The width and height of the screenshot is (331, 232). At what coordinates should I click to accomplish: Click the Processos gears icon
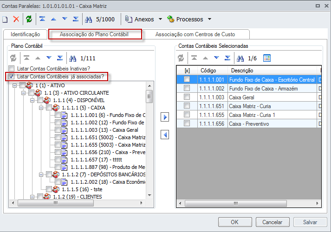[170, 19]
